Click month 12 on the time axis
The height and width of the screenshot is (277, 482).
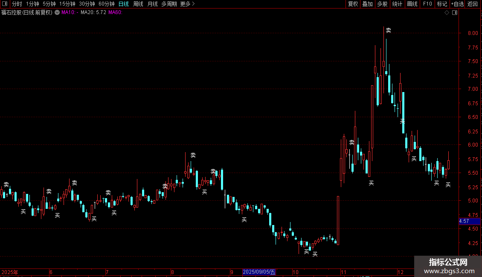[x=400, y=272]
